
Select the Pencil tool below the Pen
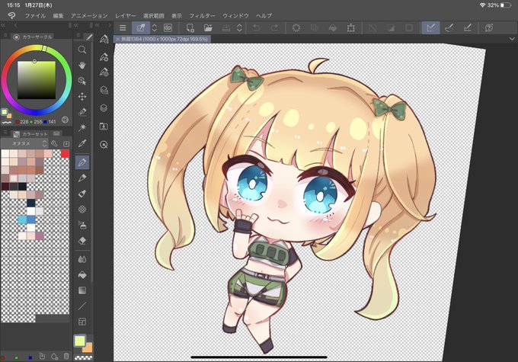[x=82, y=178]
